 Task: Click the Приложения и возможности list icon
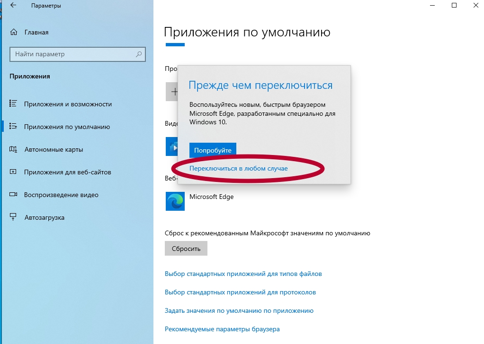14,104
